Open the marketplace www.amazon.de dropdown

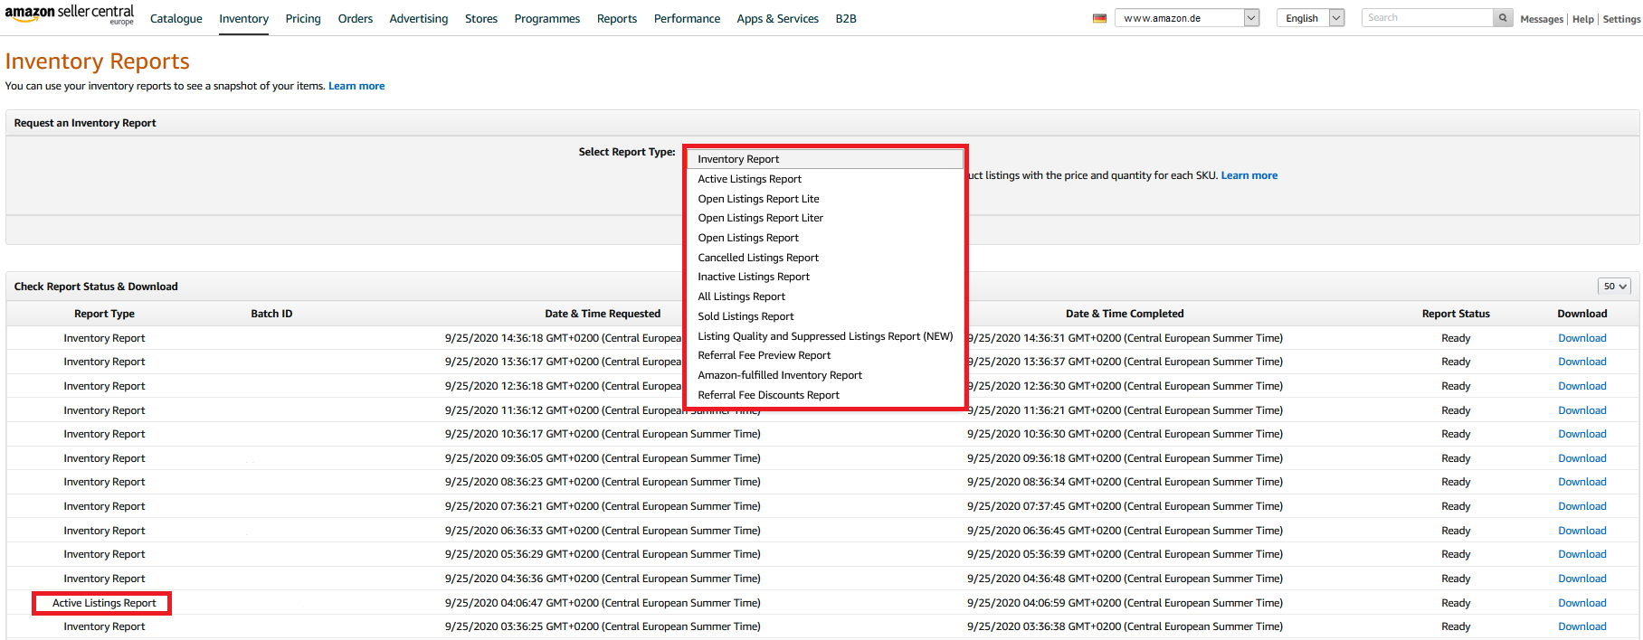pyautogui.click(x=1187, y=18)
